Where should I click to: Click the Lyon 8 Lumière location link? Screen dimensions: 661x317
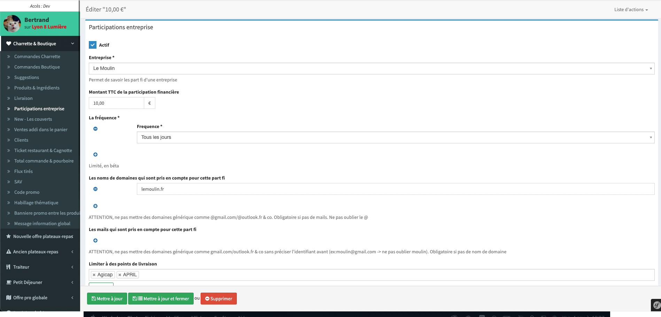(49, 27)
